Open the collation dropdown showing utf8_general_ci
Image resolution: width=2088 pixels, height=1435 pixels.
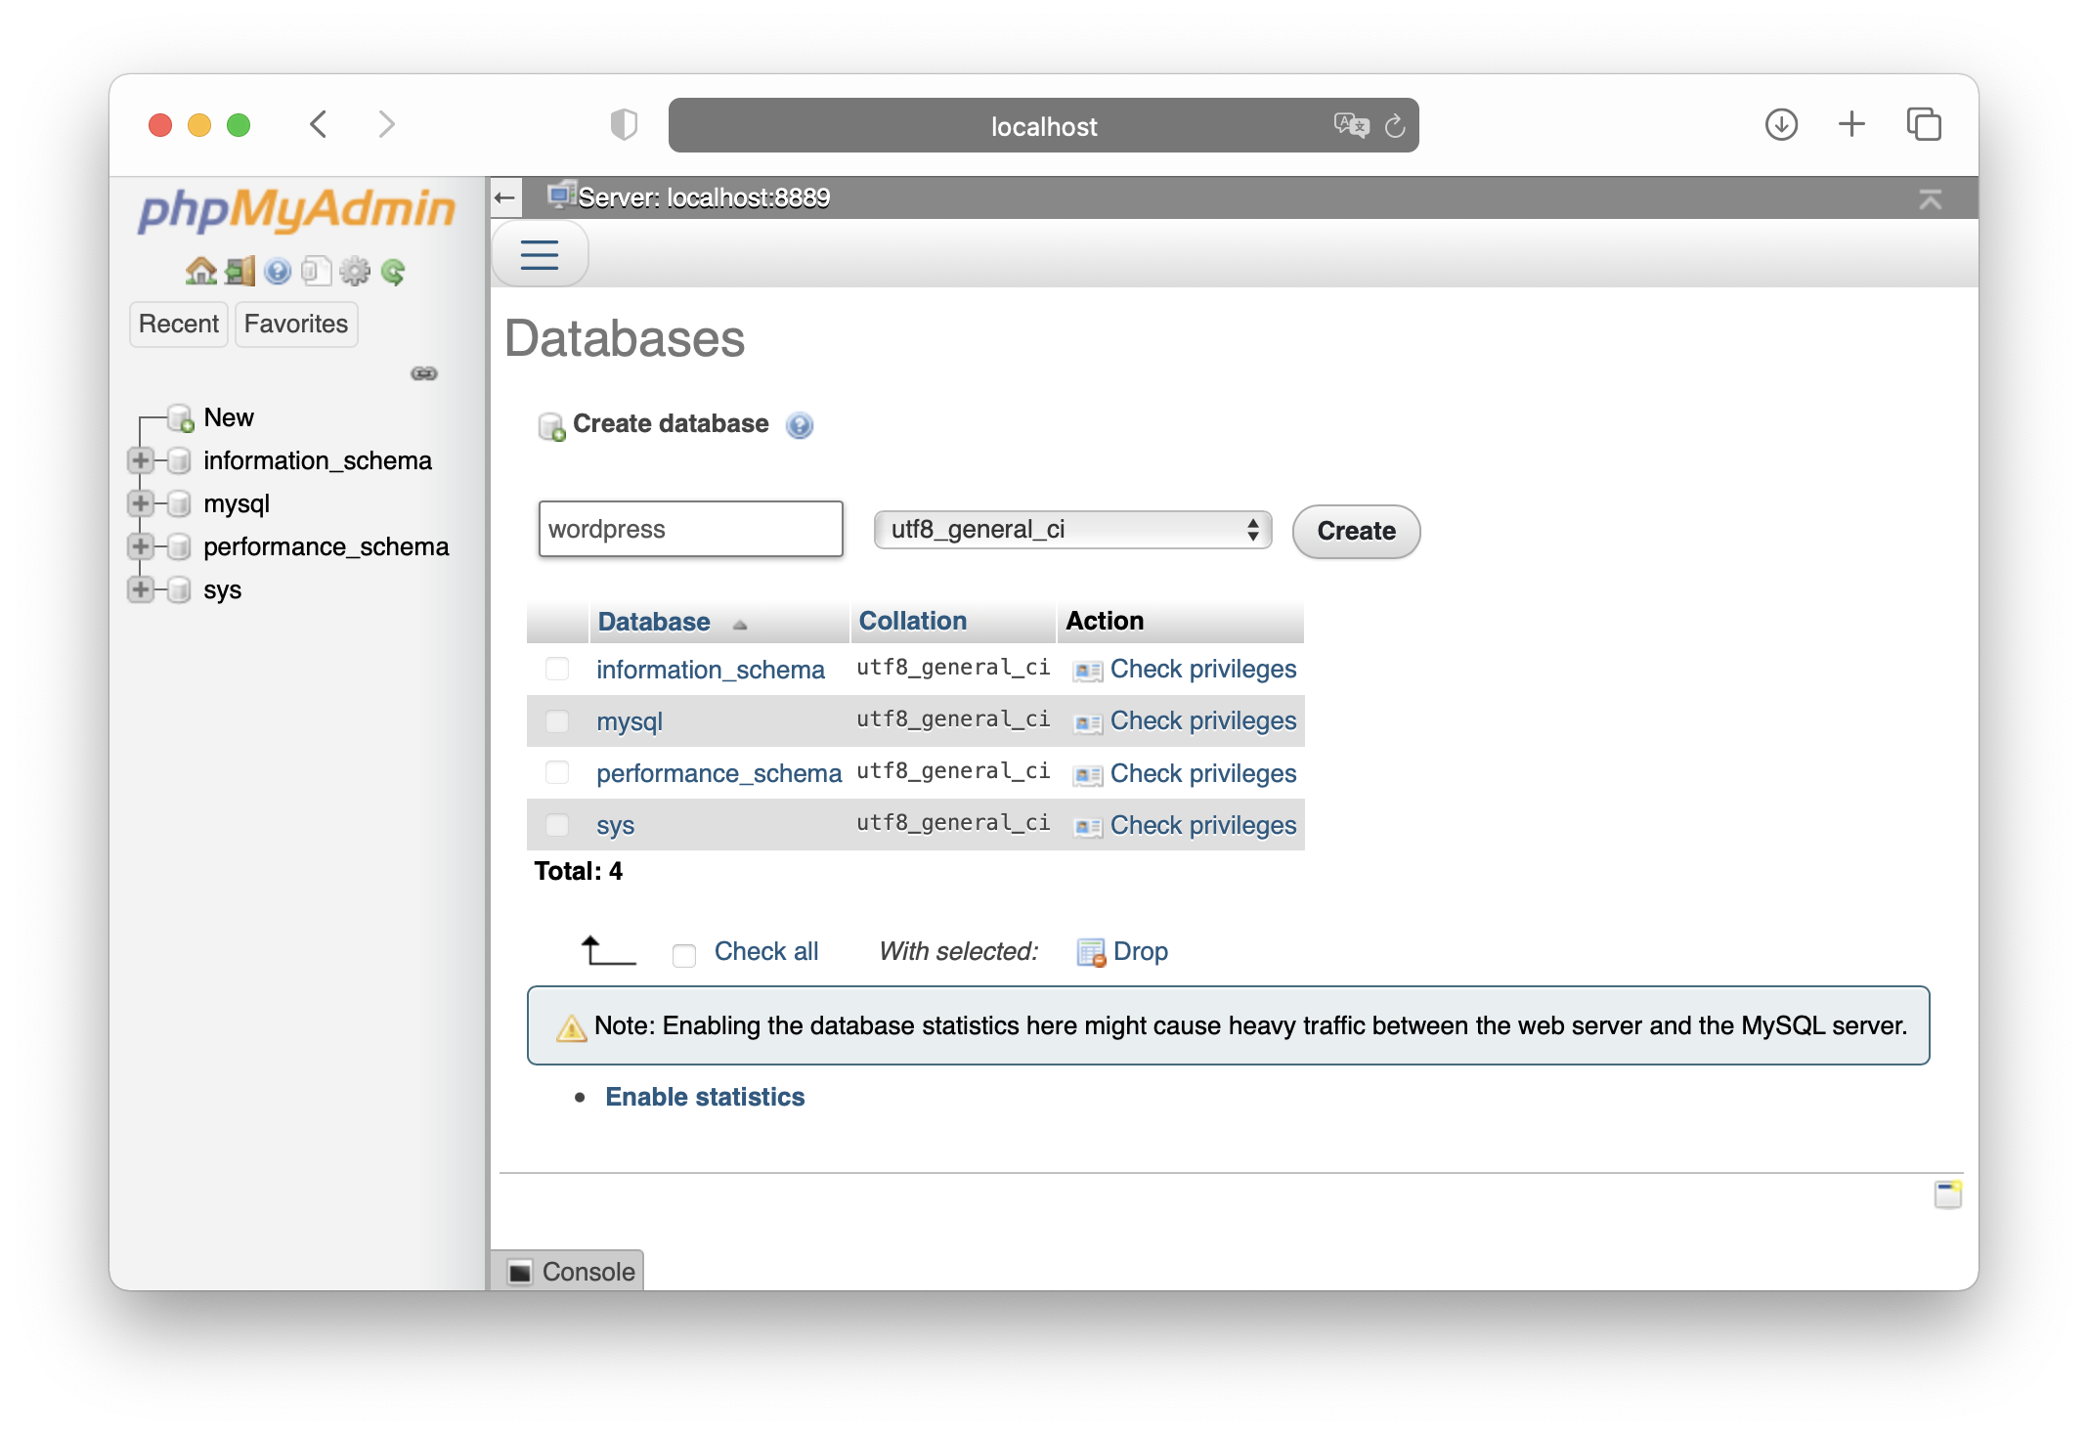[x=1071, y=529]
